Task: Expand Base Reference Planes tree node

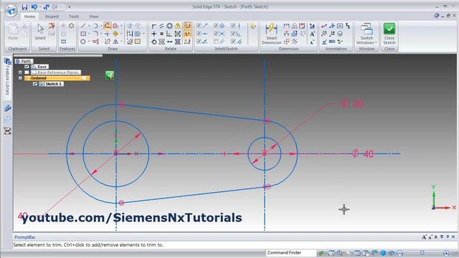Action: pyautogui.click(x=20, y=72)
